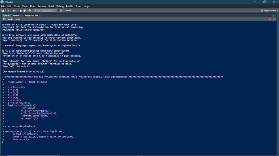Close the Background Jobs tab
This screenshot has height=156, width=279.
click(x=40, y=16)
